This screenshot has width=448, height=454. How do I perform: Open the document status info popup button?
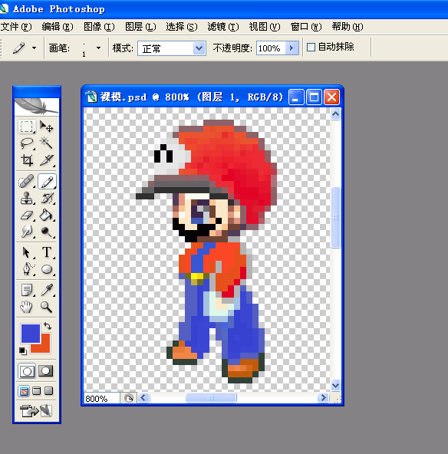tap(129, 398)
